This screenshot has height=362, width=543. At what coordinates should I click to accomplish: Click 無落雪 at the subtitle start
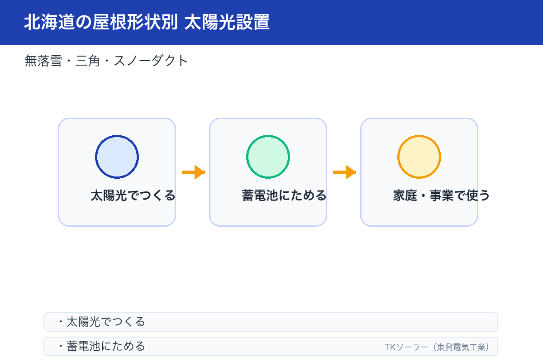click(43, 61)
